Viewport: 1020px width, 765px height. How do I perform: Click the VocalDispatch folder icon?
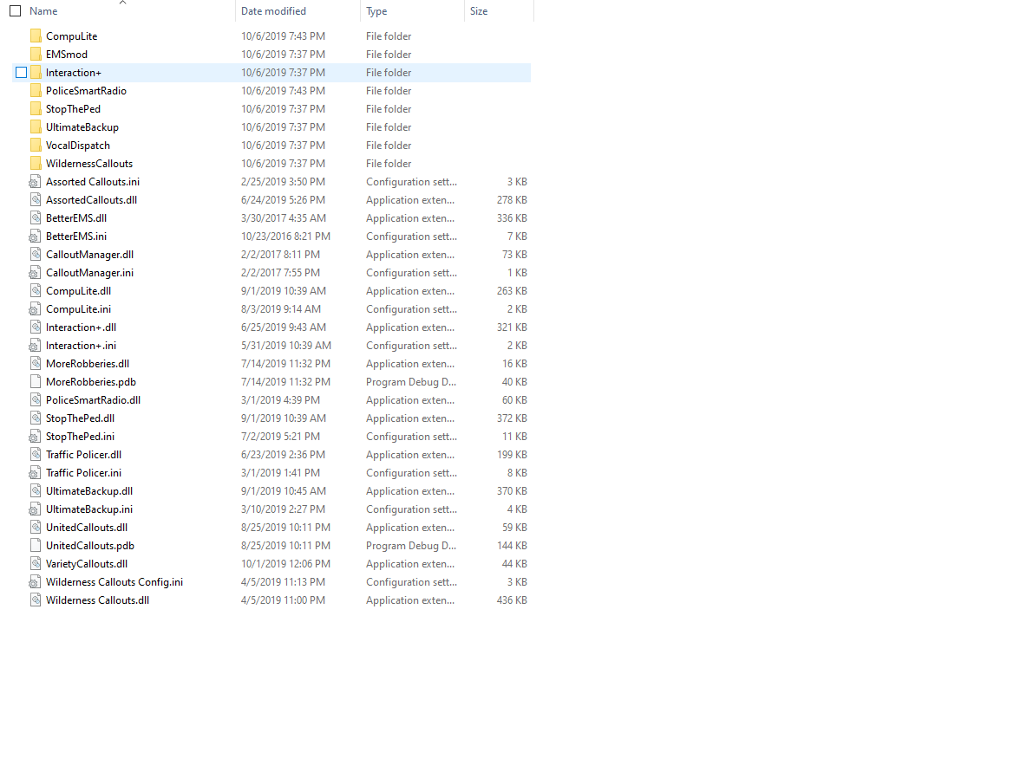36,145
